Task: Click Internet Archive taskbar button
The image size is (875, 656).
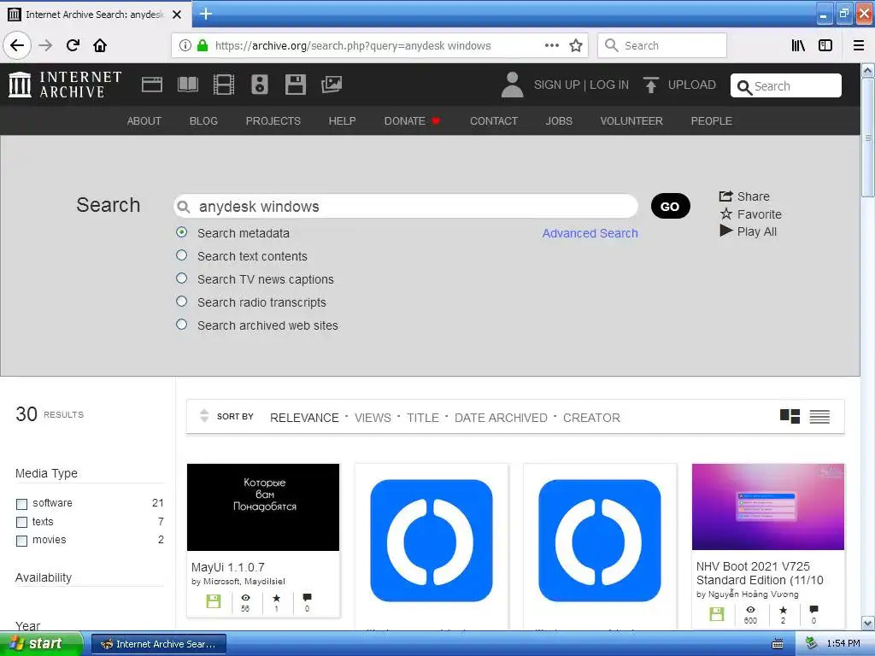Action: [158, 644]
